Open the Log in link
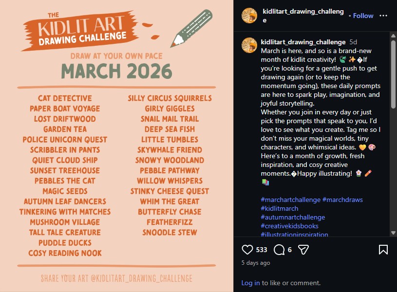The width and height of the screenshot is (397, 292). [x=250, y=283]
